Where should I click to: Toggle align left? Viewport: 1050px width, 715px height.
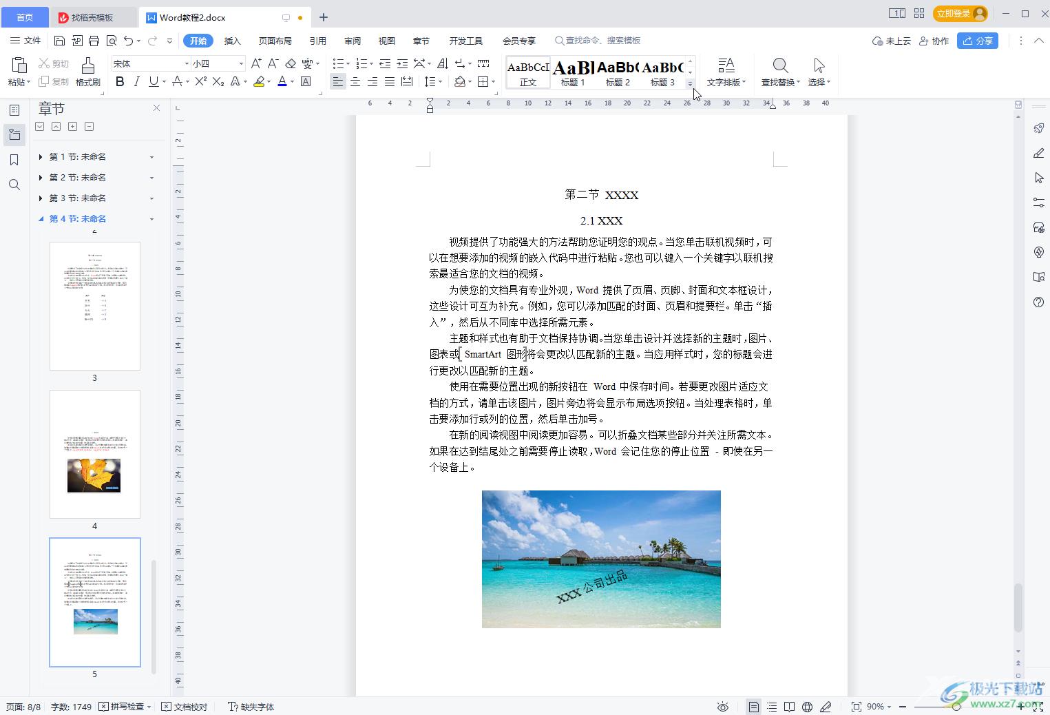[337, 81]
